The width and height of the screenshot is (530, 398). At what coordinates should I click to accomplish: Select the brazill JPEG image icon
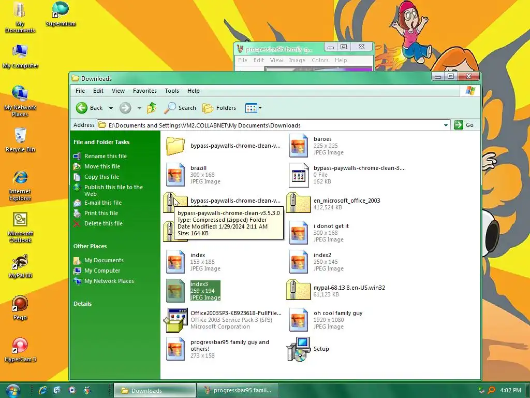[x=175, y=175]
